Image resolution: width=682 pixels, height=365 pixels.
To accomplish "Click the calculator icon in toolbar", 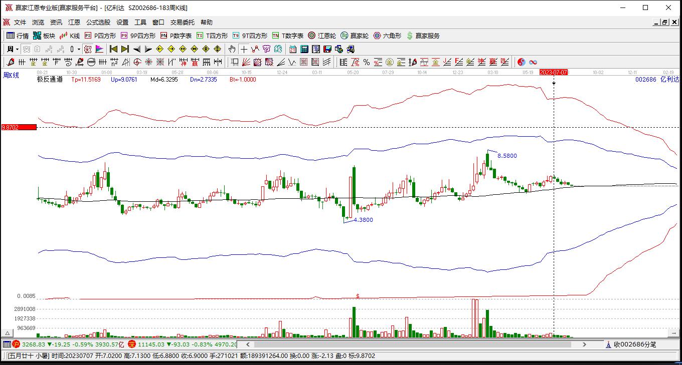I will (304, 49).
